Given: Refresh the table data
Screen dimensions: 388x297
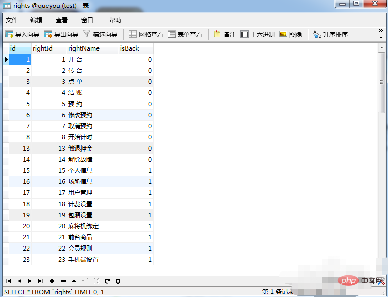Looking at the screenshot, I should click(x=107, y=281).
